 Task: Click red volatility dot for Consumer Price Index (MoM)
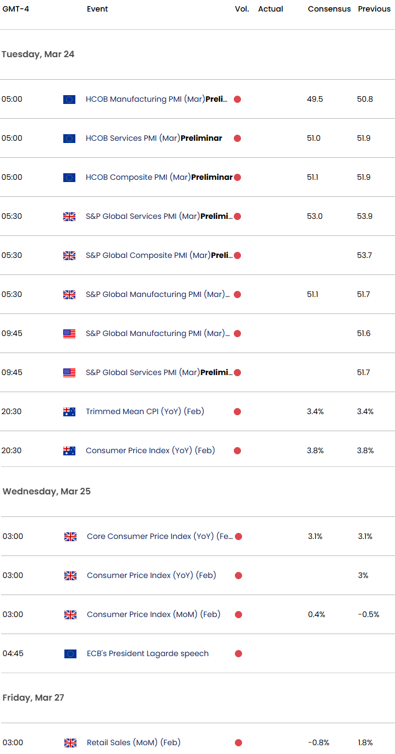(238, 615)
